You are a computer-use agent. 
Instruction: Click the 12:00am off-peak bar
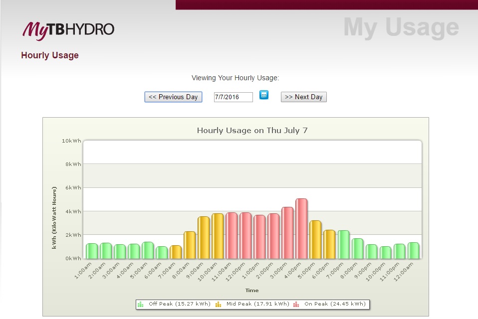pyautogui.click(x=413, y=251)
